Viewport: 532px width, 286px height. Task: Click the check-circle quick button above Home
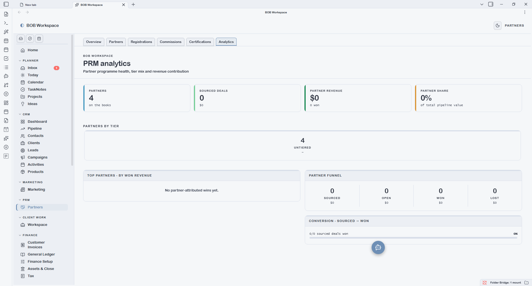tap(30, 39)
